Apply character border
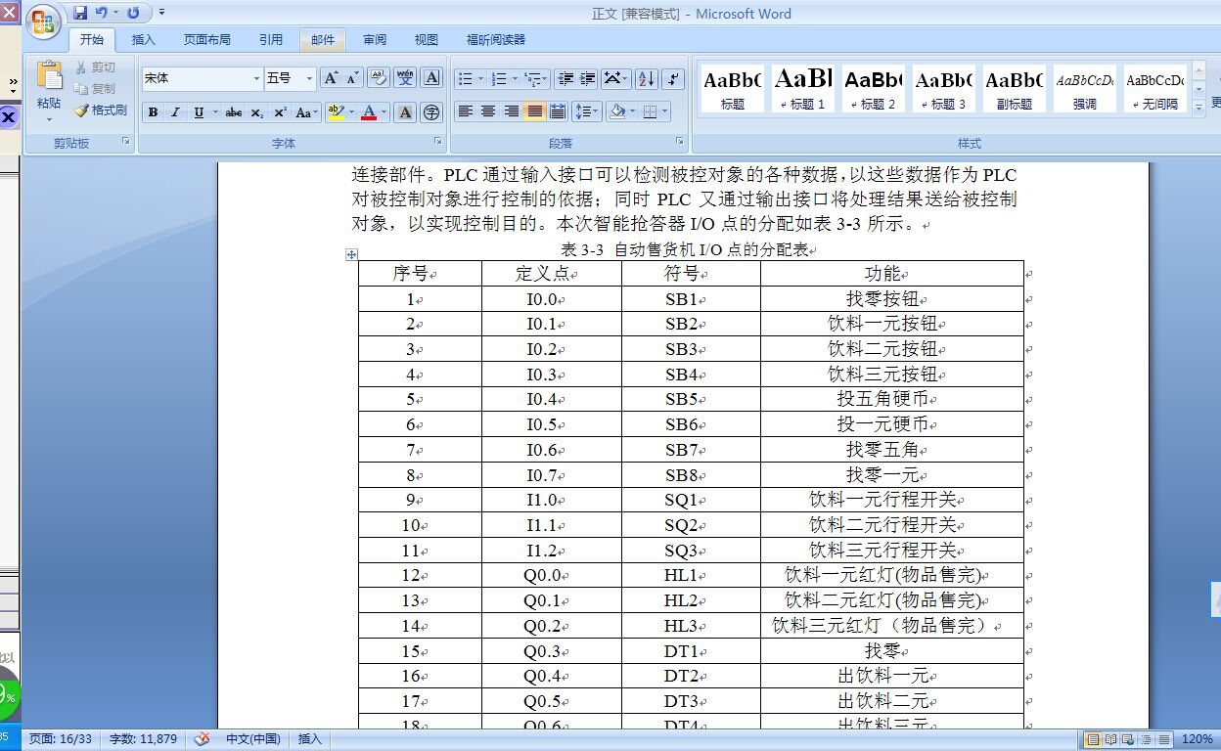The width and height of the screenshot is (1221, 751). 431,78
